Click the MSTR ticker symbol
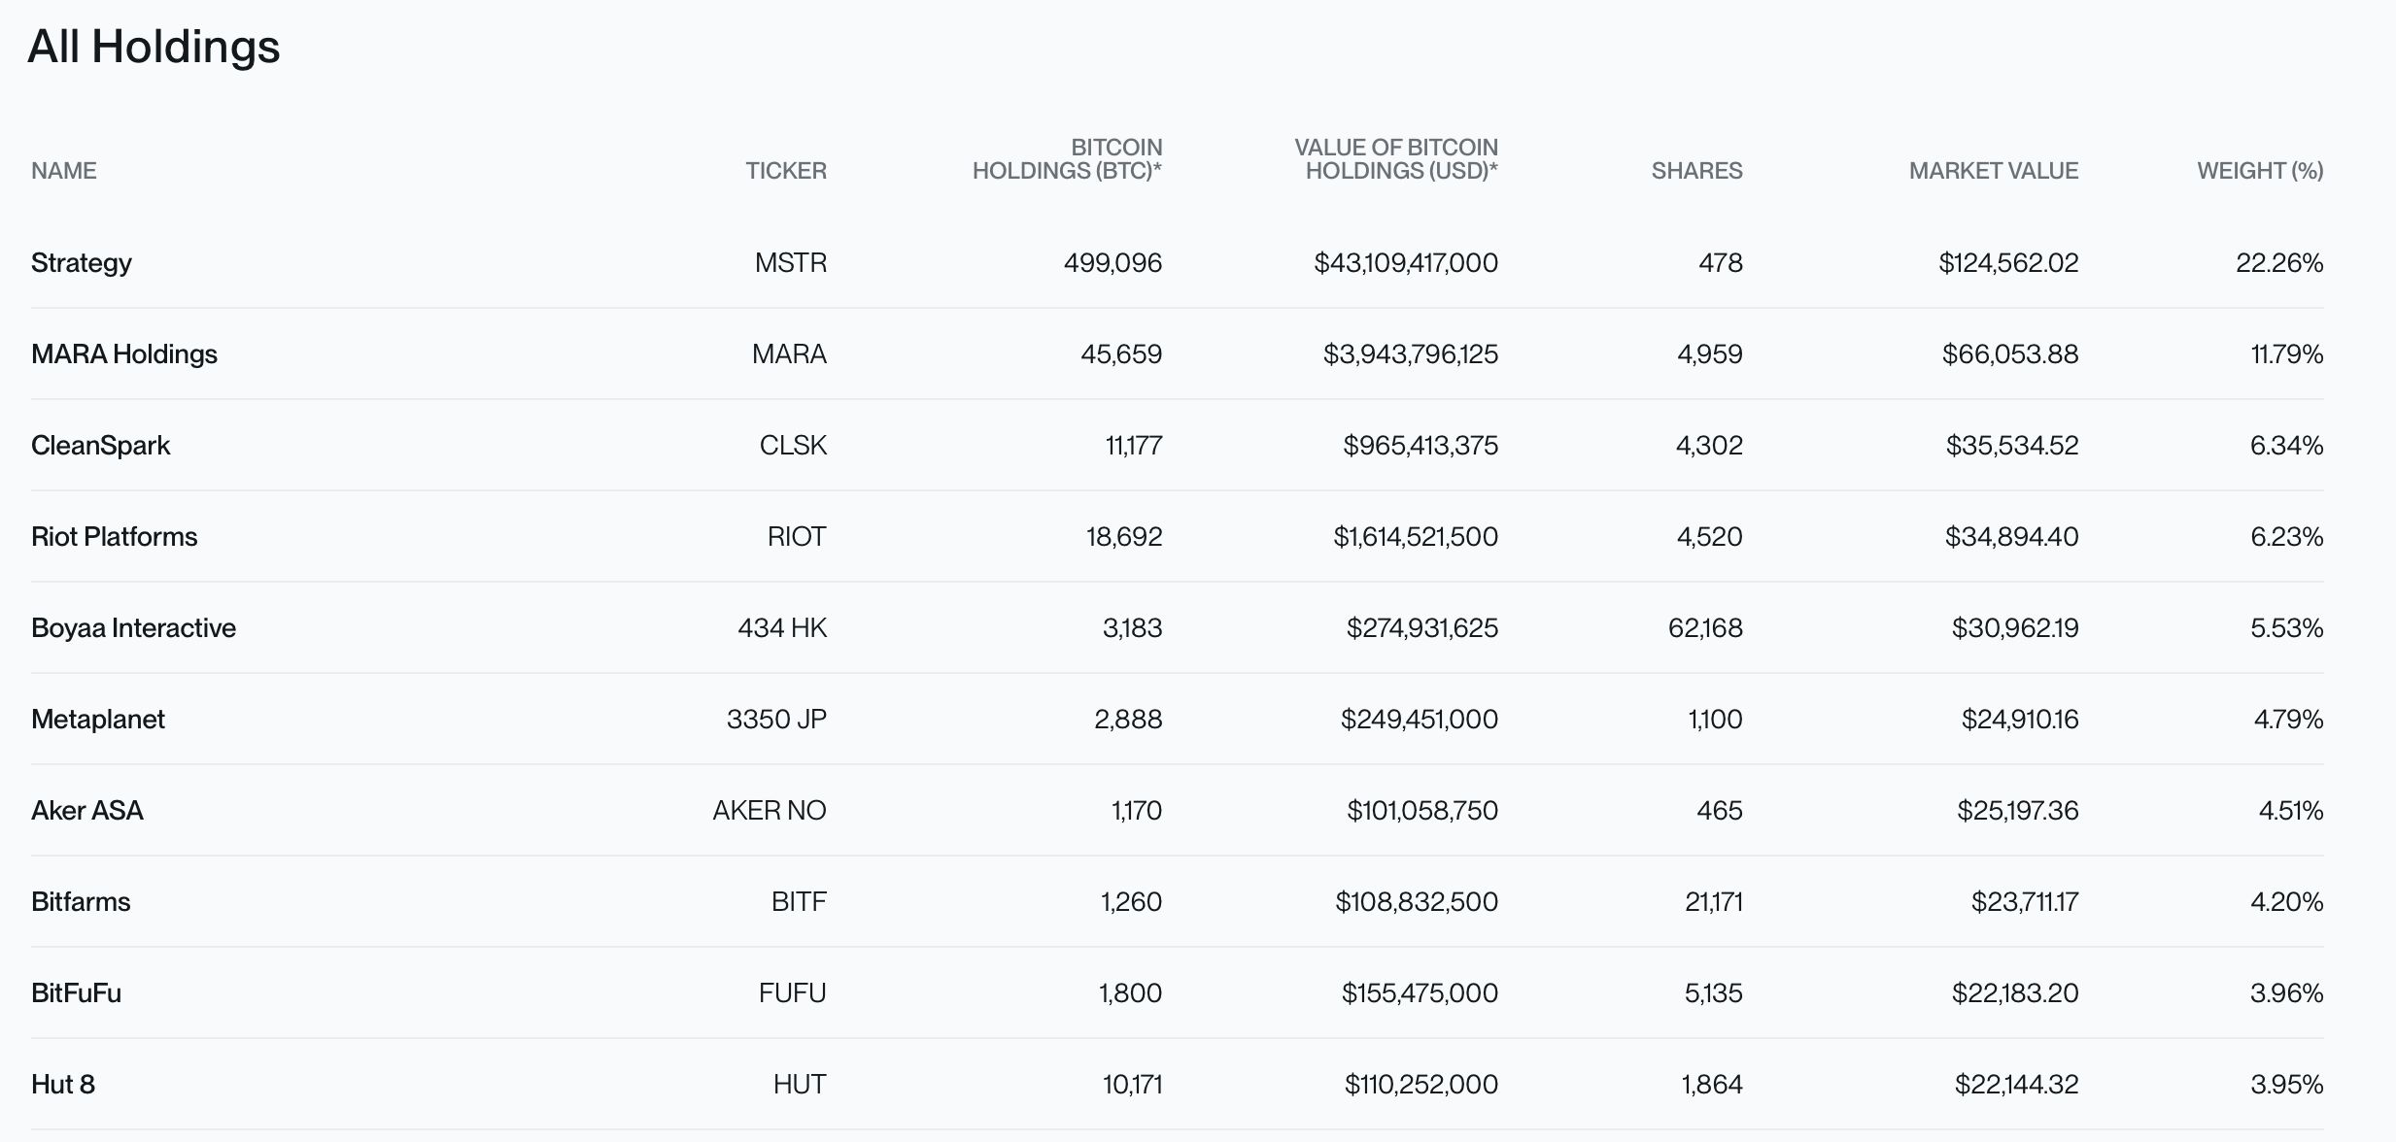This screenshot has height=1142, width=2396. pos(791,263)
